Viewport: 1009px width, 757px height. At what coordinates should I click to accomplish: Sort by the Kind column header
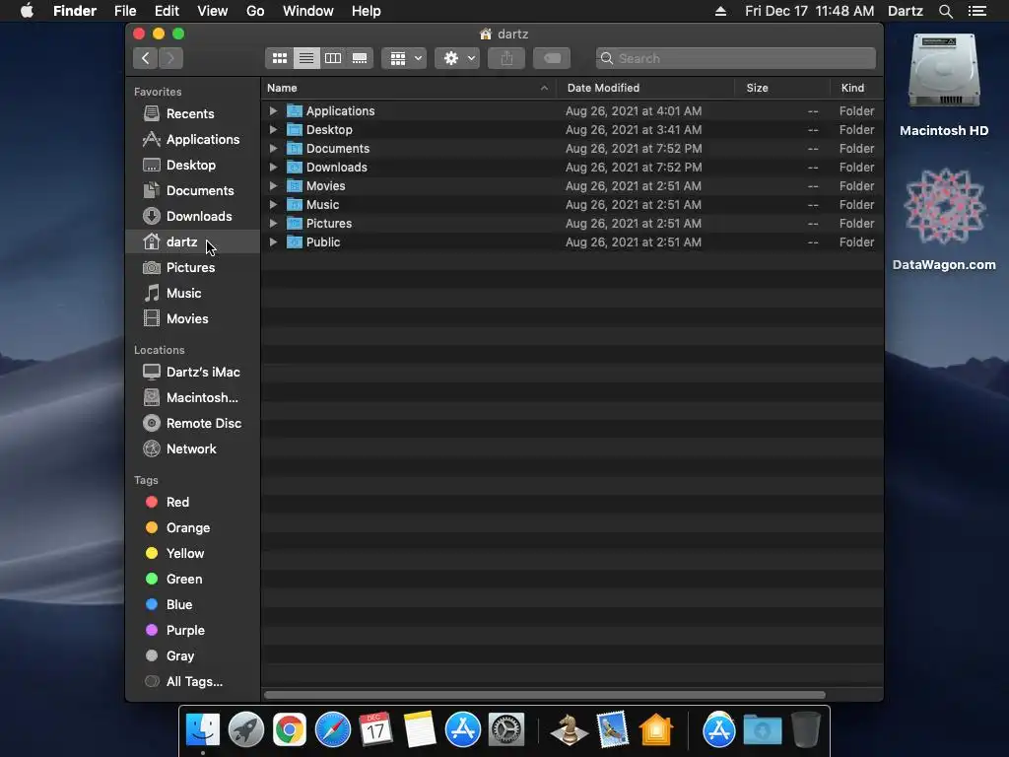coord(856,88)
